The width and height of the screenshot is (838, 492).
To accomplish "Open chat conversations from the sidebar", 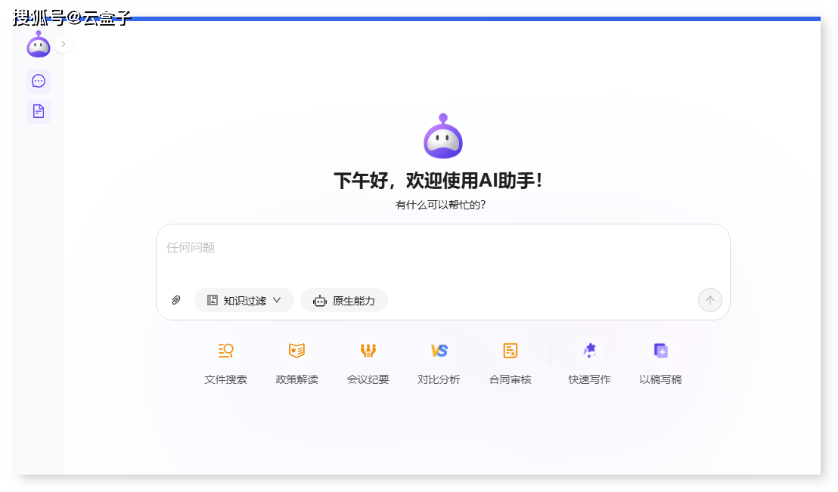I will (39, 81).
